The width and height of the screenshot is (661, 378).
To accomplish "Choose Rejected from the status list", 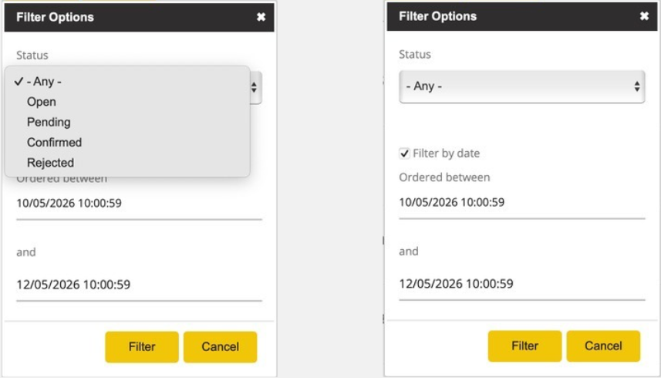I will click(127, 162).
